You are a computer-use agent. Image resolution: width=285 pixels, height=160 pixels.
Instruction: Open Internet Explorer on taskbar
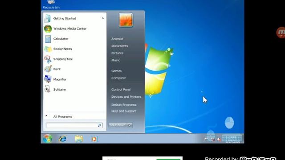pyautogui.click(x=62, y=139)
